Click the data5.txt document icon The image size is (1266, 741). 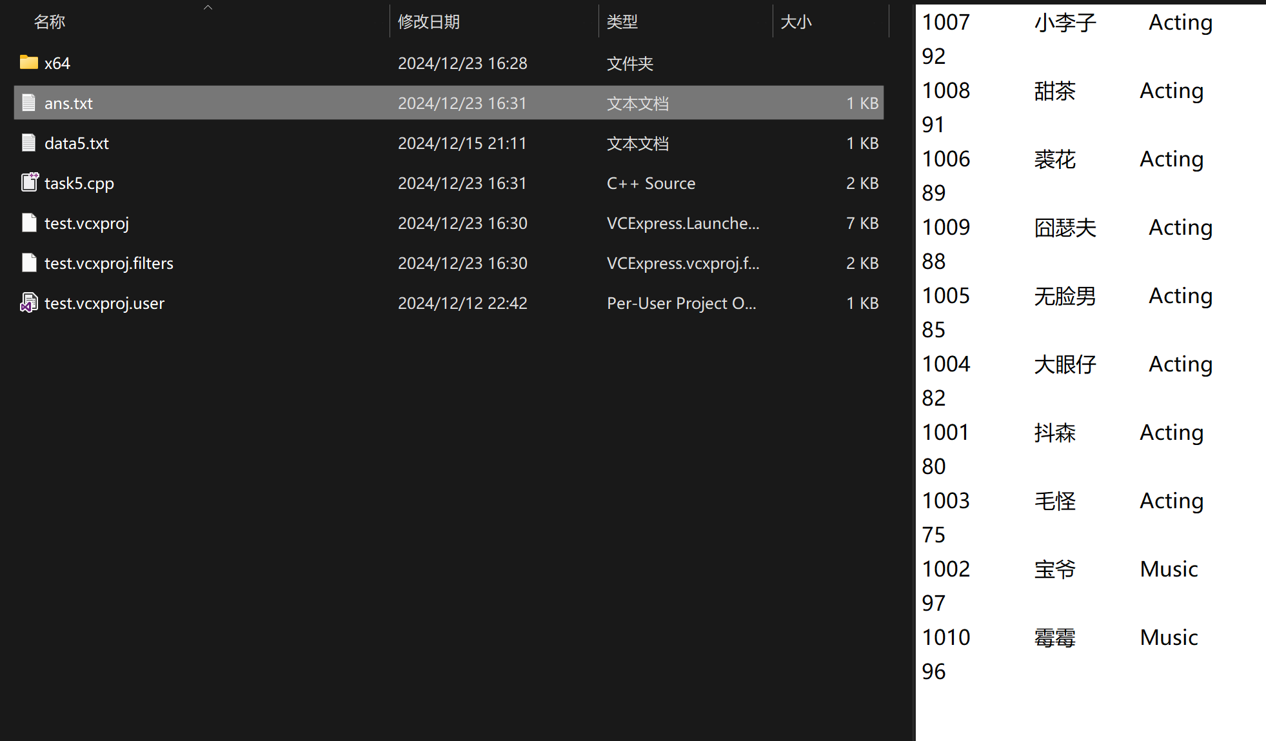coord(28,143)
